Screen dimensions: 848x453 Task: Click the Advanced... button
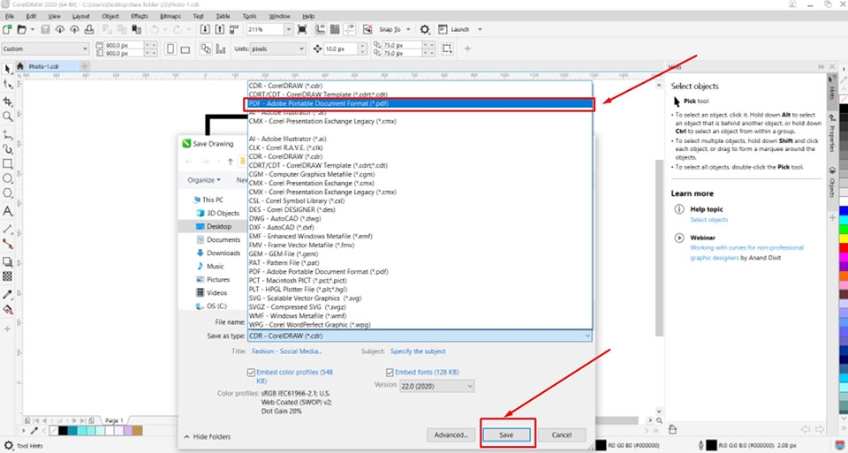coord(450,435)
